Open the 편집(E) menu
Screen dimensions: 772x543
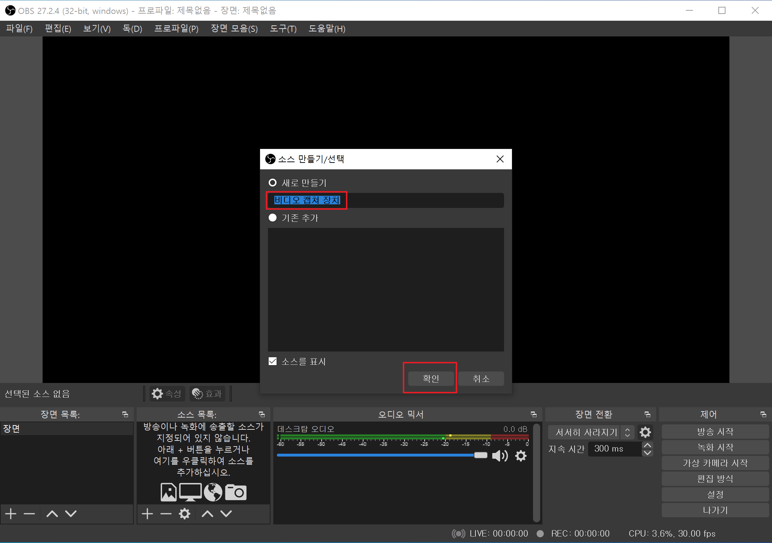[58, 29]
